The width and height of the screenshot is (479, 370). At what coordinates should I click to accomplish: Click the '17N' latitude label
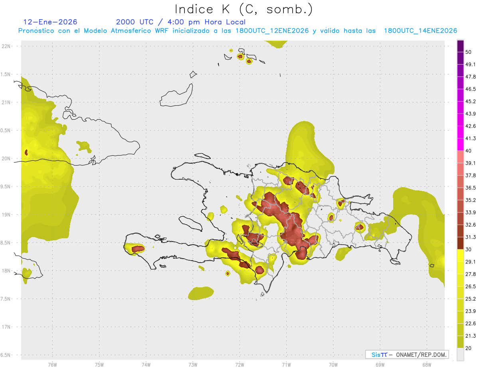tap(6, 327)
